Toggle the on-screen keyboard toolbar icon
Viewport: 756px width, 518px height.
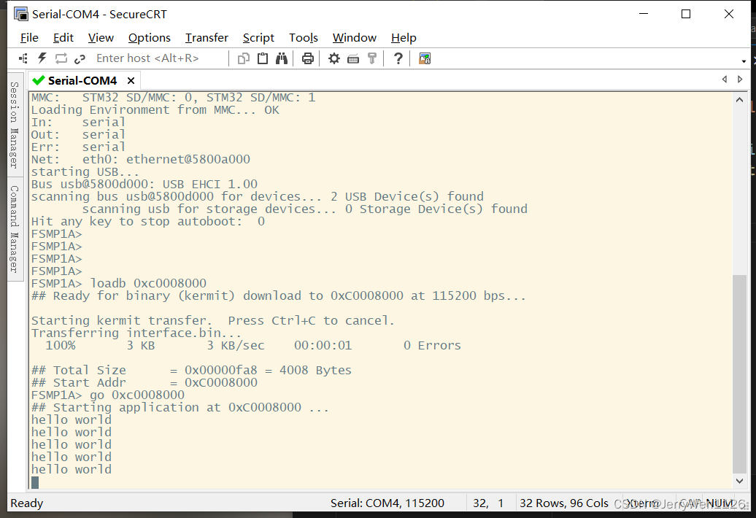pyautogui.click(x=353, y=58)
